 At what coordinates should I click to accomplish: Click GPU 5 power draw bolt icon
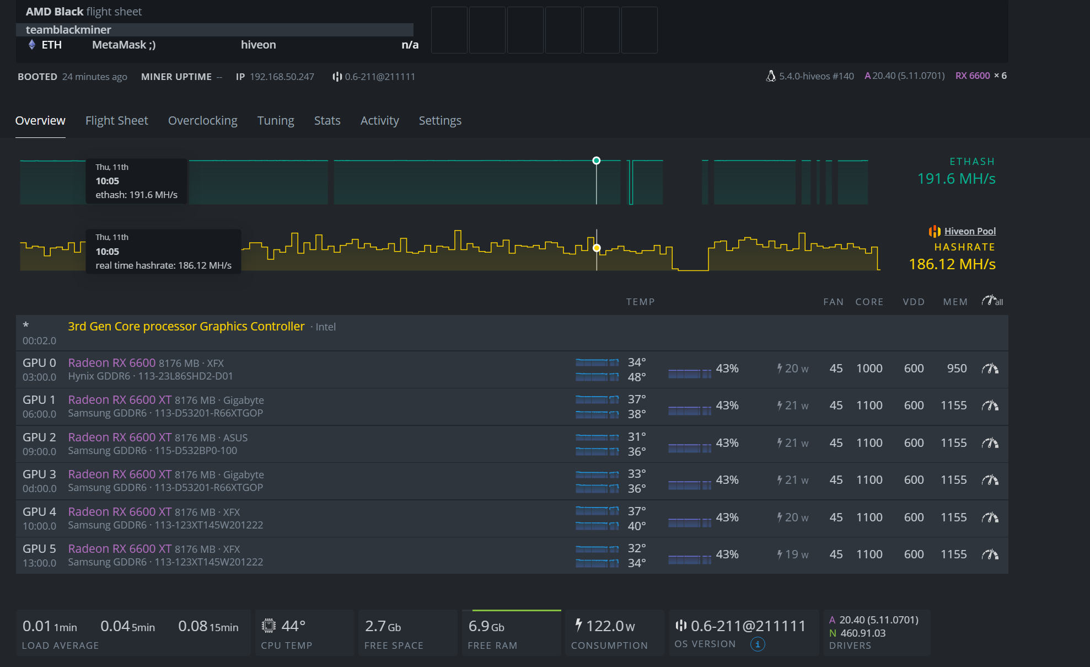point(780,554)
